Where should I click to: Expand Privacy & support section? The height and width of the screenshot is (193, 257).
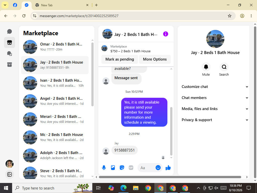coord(215,120)
